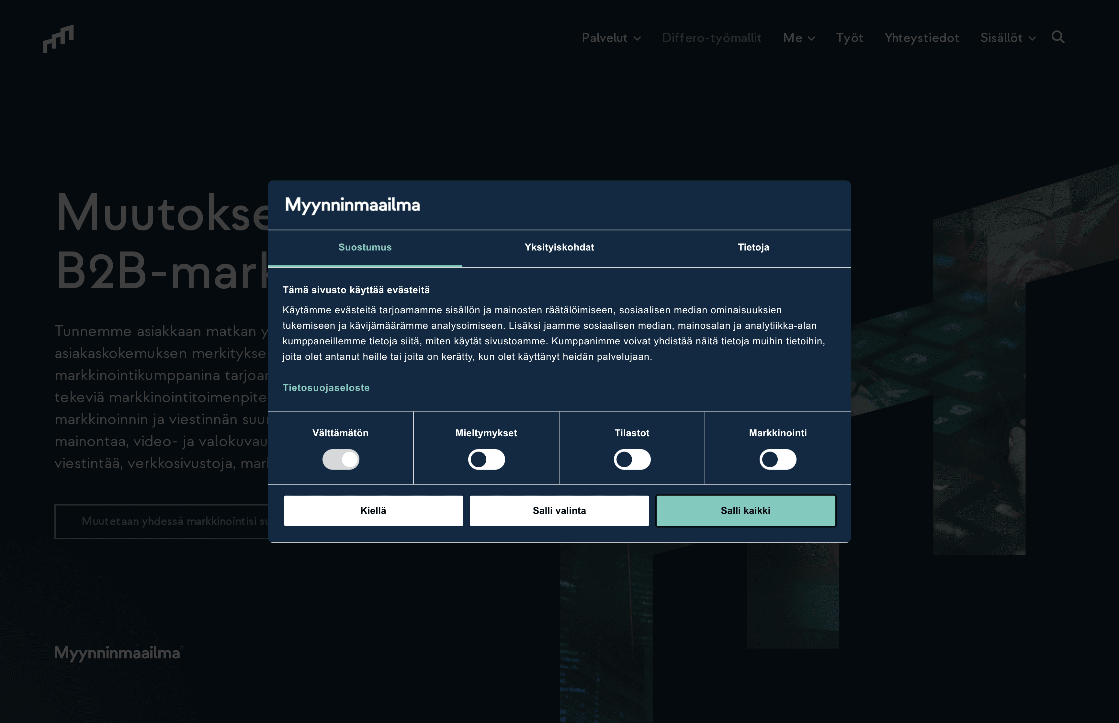Click the bar-chart logo icon top left
Image resolution: width=1119 pixels, height=723 pixels.
[x=58, y=38]
